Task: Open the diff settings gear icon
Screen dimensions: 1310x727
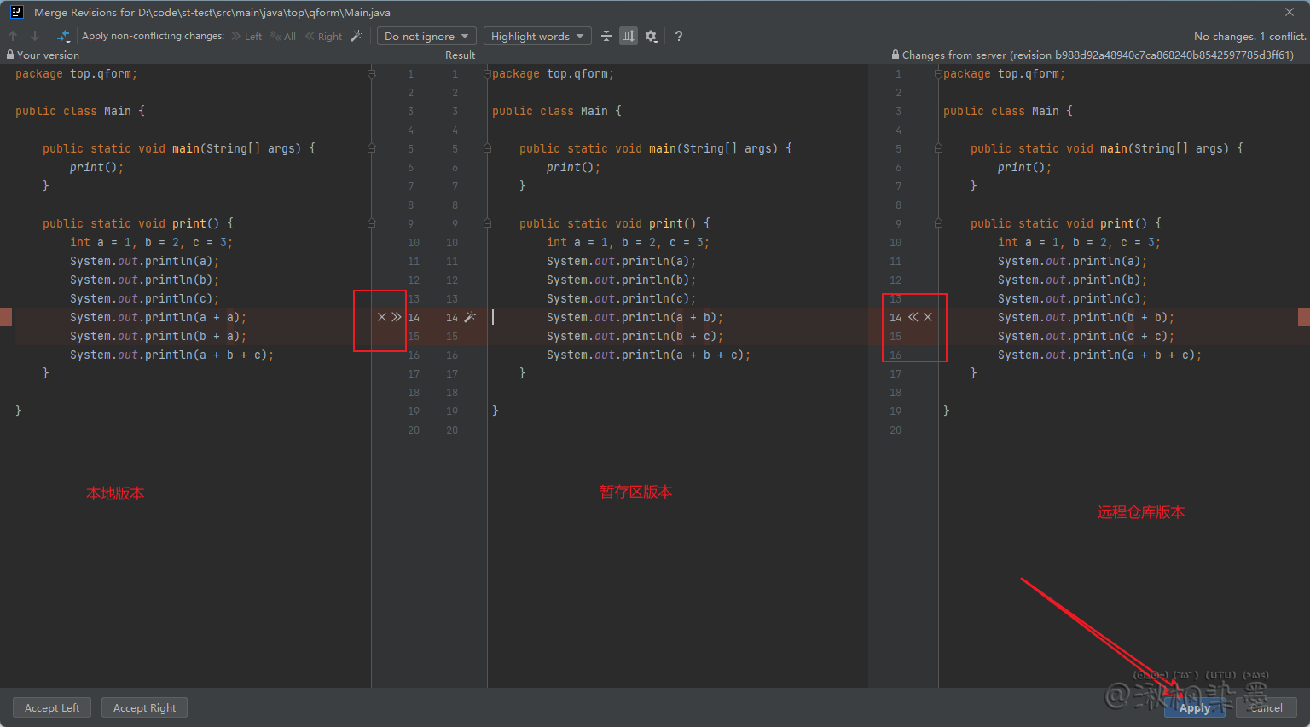Action: point(651,36)
